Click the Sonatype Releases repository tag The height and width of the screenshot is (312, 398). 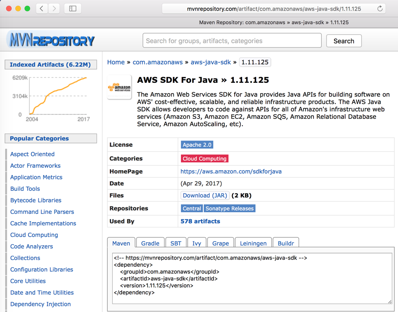tap(229, 209)
